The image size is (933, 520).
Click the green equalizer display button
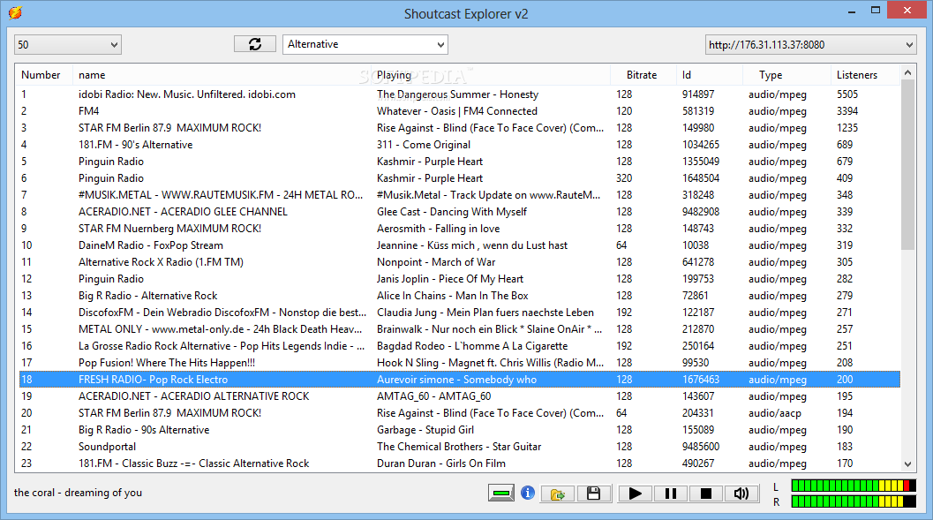[501, 493]
